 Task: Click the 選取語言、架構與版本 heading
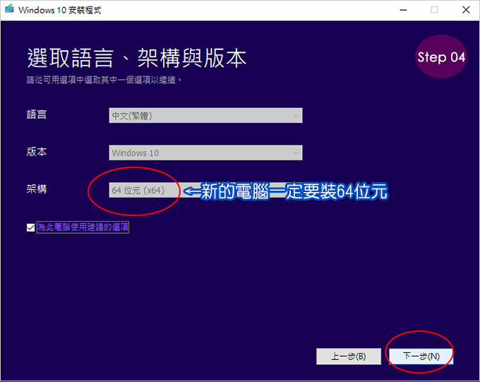click(x=136, y=58)
